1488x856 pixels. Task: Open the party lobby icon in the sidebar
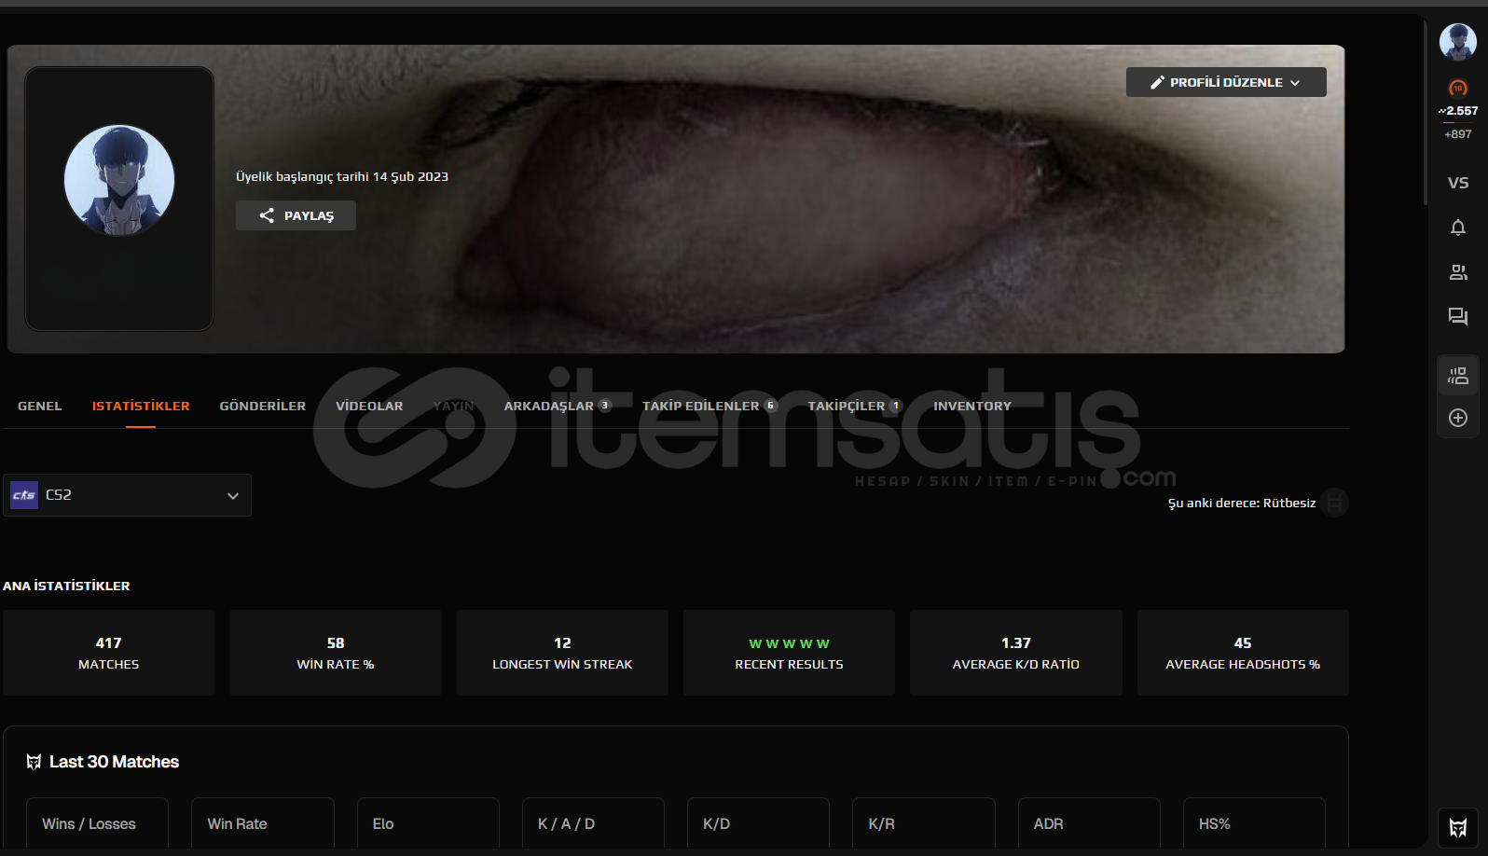coord(1458,376)
